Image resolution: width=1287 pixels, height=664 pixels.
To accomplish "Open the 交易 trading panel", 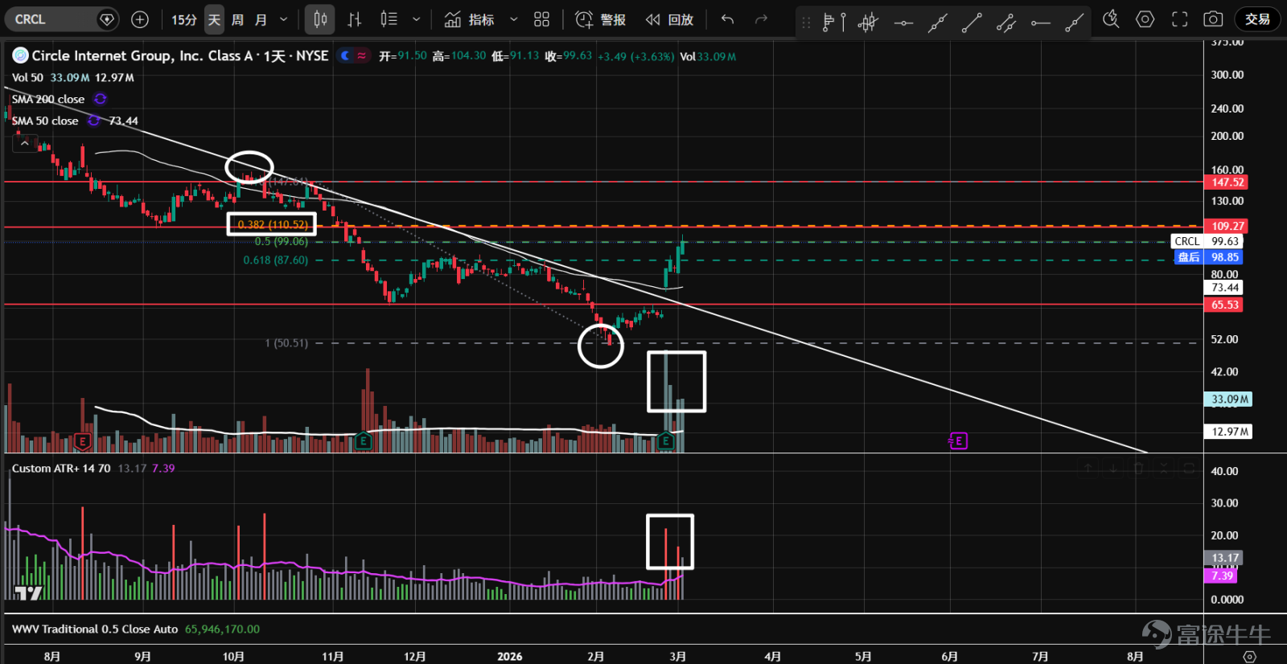I will [1257, 19].
